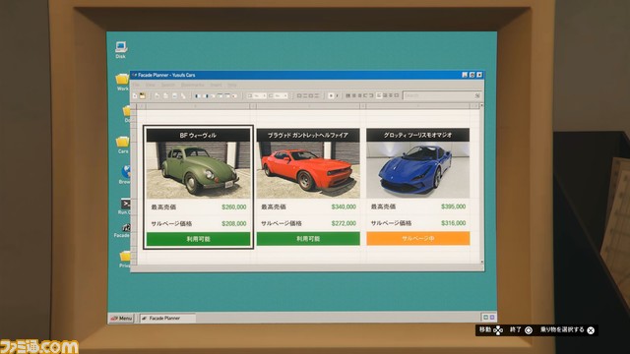
Task: Click the $395,000 top sale price
Action: (x=453, y=206)
